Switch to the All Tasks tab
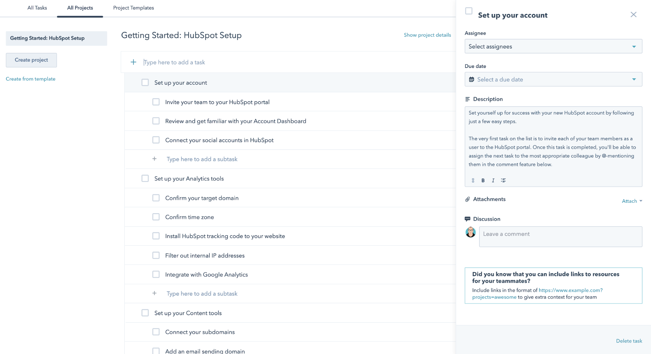This screenshot has height=354, width=651. (37, 8)
